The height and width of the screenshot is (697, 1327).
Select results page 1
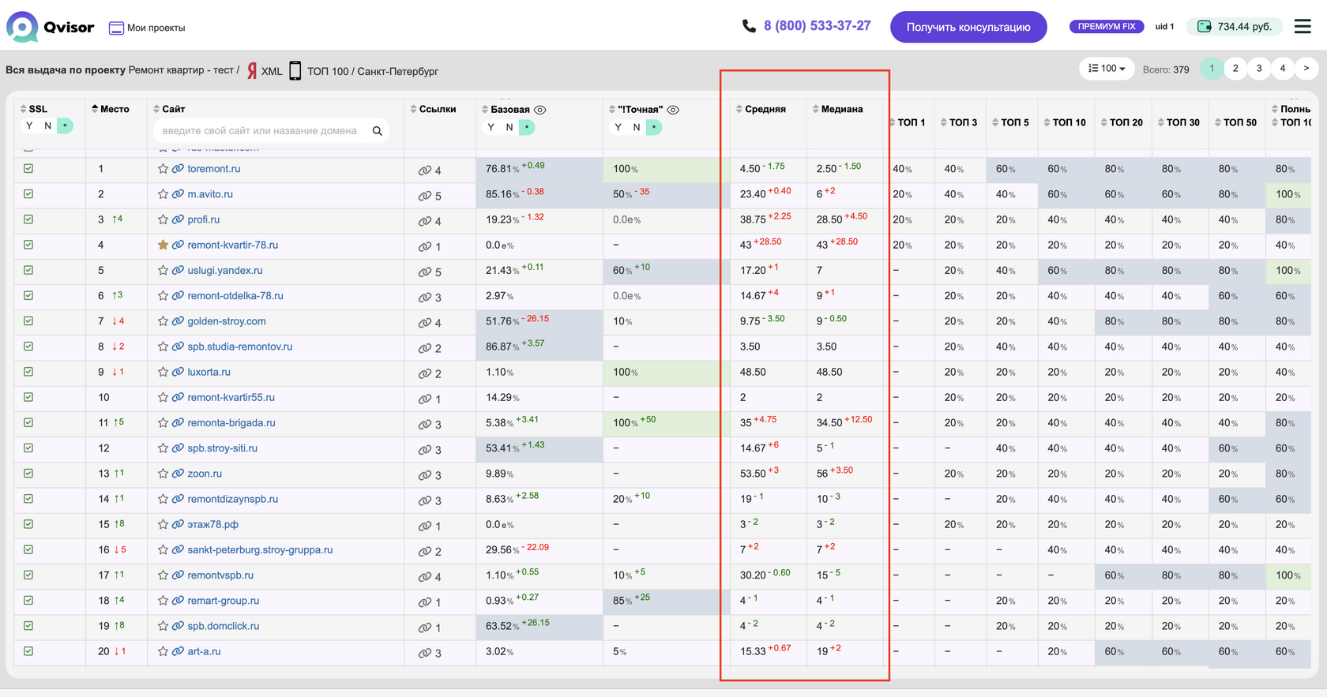coord(1212,69)
